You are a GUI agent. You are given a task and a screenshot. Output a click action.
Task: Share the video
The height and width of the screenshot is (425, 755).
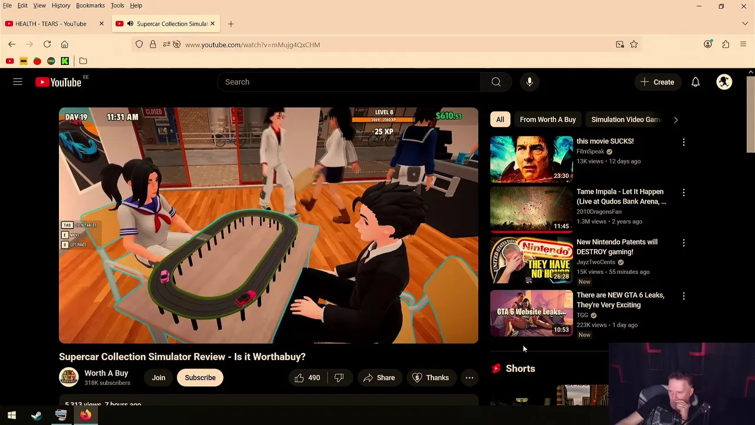[379, 378]
